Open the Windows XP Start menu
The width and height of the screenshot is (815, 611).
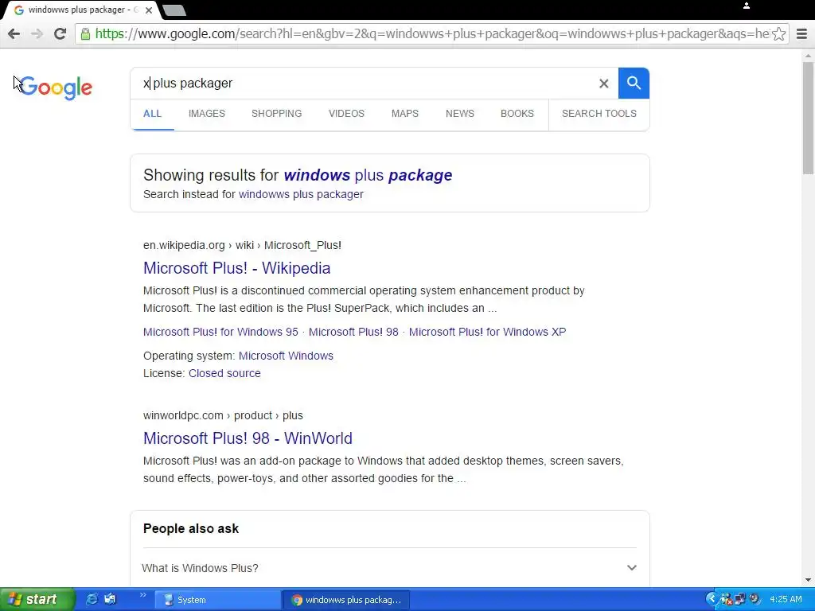coord(37,600)
